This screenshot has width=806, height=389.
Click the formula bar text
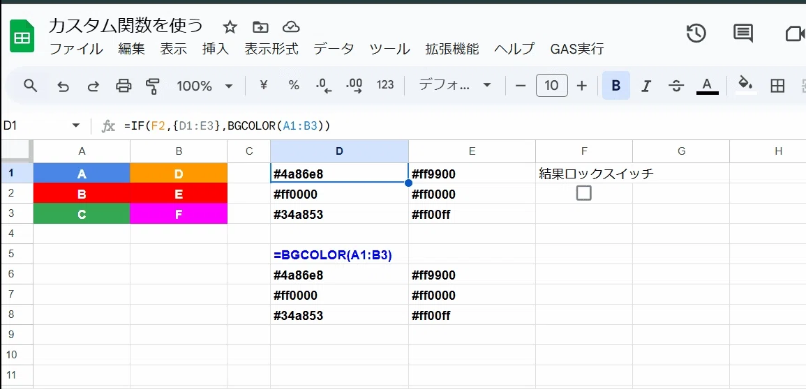click(227, 125)
